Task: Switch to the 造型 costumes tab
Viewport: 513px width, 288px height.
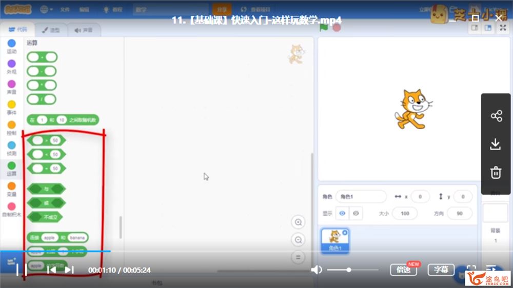Action: 51,30
